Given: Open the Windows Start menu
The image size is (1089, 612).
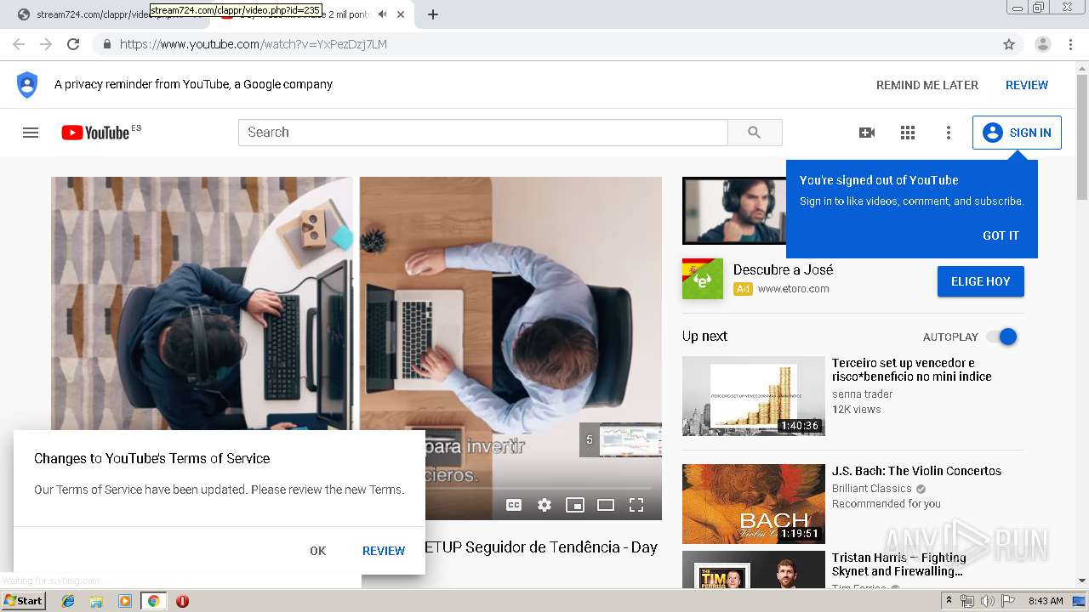Looking at the screenshot, I should [x=24, y=601].
